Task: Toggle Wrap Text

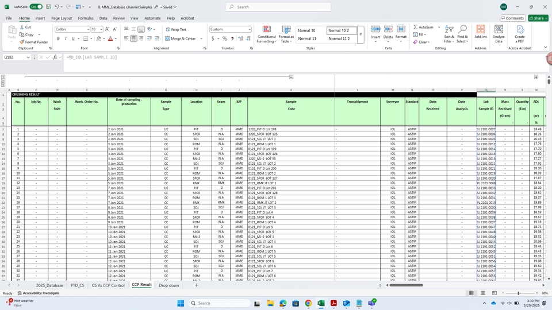Action: [x=176, y=29]
